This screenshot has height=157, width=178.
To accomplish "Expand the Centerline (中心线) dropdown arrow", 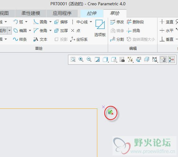I will 91,22.
